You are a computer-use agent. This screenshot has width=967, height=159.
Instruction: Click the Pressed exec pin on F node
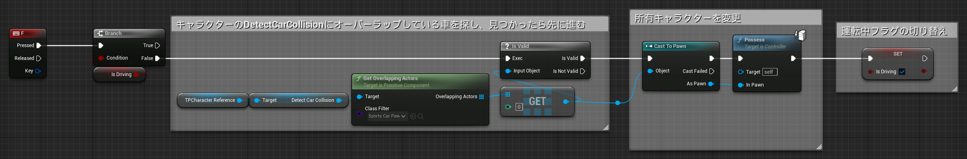click(39, 45)
